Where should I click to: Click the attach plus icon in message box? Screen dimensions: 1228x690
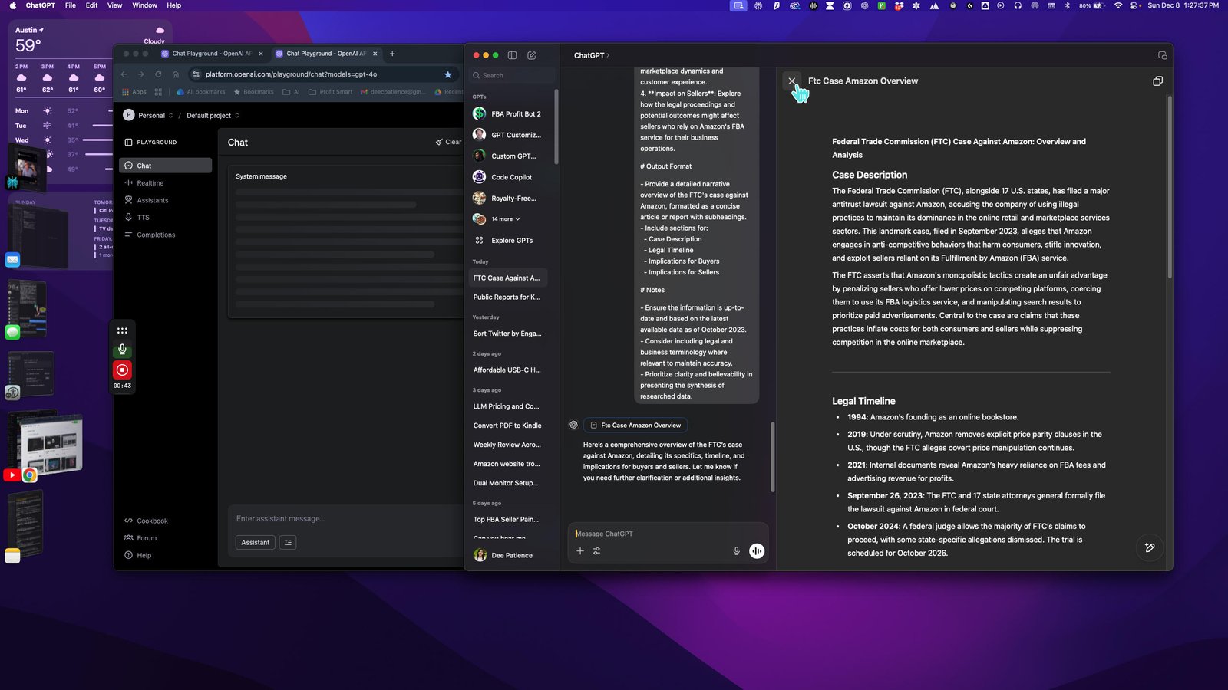pyautogui.click(x=580, y=550)
